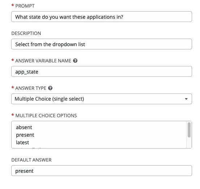Screen dimensions: 200x189
Task: Click the ANSWER TYPE label text
Action: [x=31, y=88]
